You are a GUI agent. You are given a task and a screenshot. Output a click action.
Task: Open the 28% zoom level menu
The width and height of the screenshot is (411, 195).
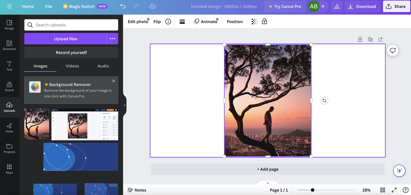coord(366,190)
